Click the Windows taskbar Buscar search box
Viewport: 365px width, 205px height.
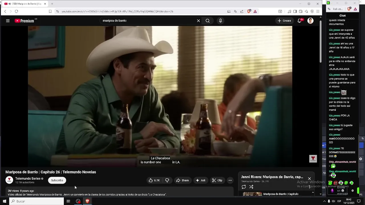(36, 201)
